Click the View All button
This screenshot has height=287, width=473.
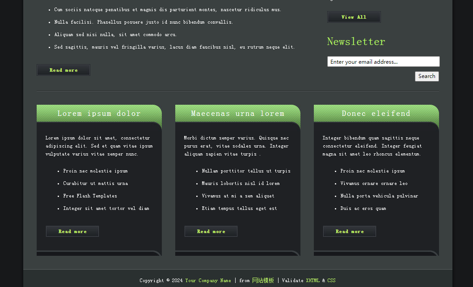click(x=354, y=17)
